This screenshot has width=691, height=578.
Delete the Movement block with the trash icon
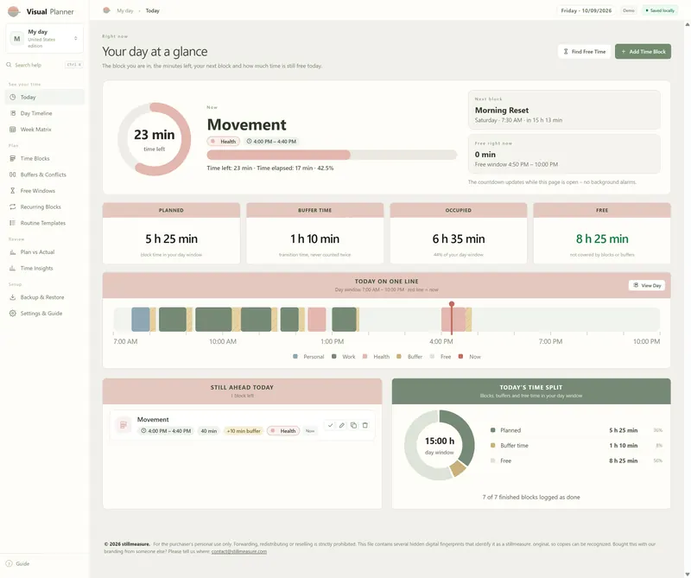tap(365, 425)
